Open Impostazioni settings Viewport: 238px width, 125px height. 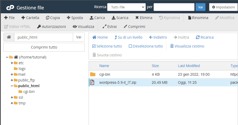click(223, 7)
